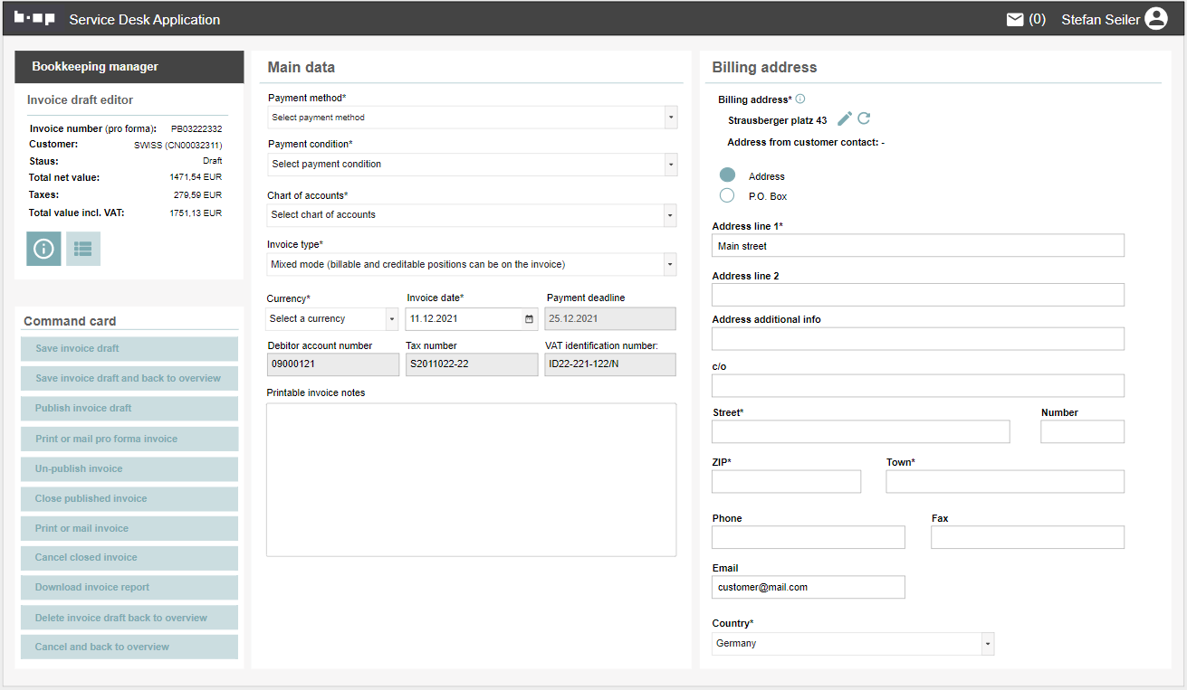Click Save invoice draft button
Screen dimensions: 1187x690
pyautogui.click(x=129, y=349)
